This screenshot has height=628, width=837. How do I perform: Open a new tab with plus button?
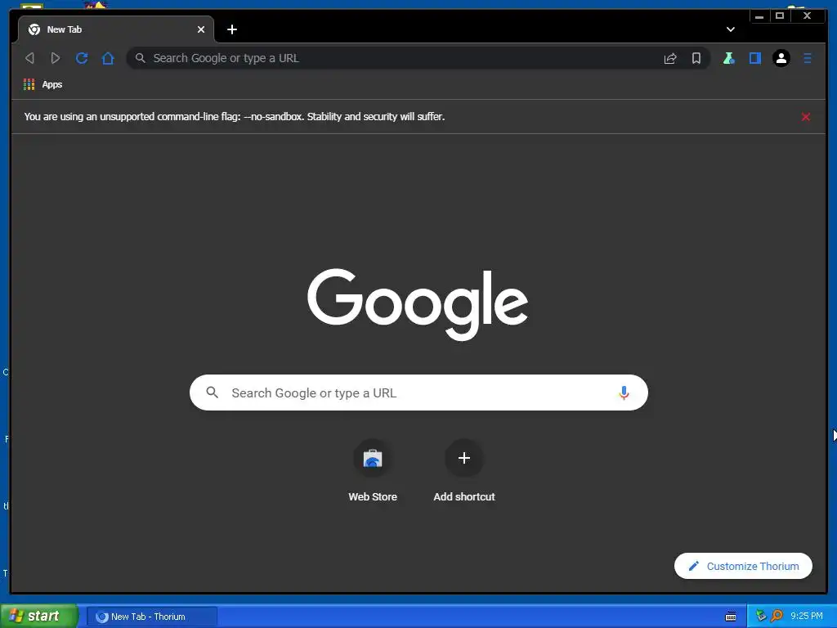[231, 30]
